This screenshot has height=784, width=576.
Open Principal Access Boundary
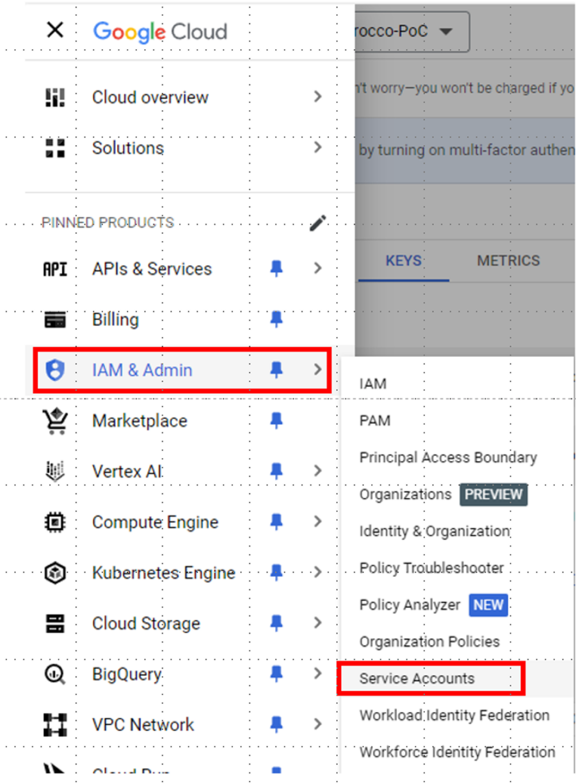(448, 458)
